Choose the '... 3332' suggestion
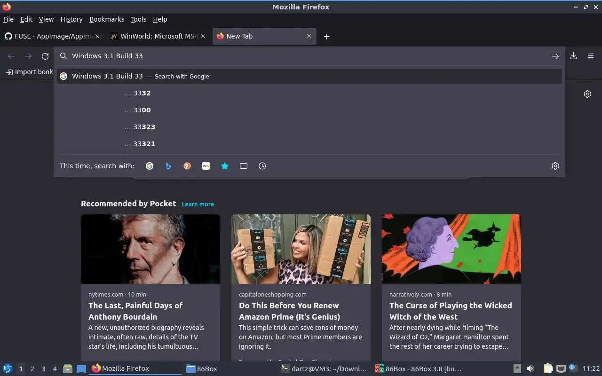 click(309, 93)
